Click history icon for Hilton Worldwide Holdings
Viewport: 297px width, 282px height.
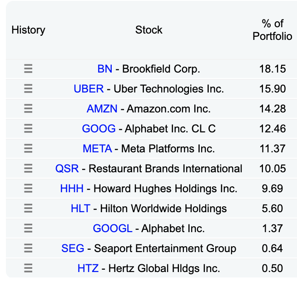[x=28, y=209]
